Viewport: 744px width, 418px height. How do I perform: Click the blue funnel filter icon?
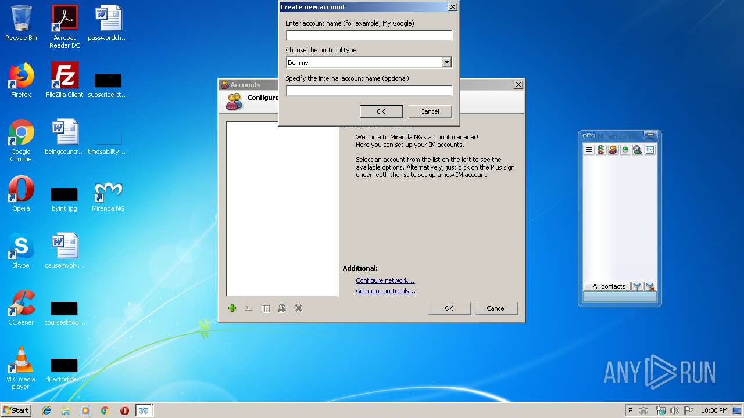[x=637, y=286]
